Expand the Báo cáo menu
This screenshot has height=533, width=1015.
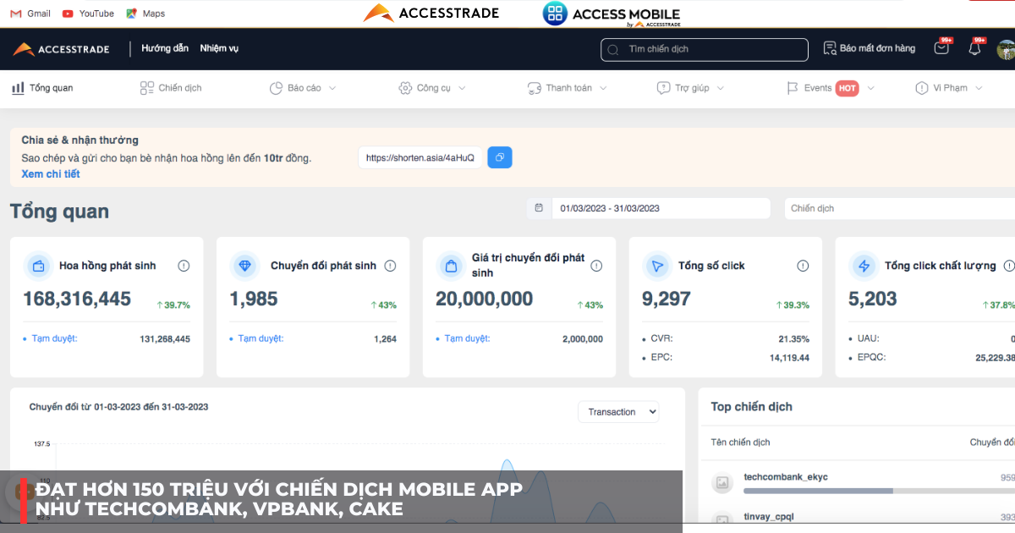pyautogui.click(x=303, y=88)
